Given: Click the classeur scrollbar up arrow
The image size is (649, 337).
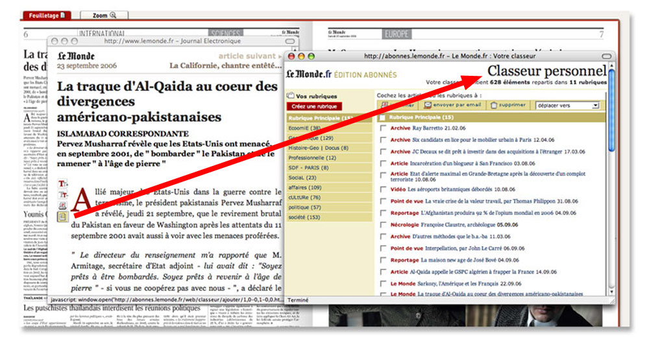Looking at the screenshot, I should point(612,65).
